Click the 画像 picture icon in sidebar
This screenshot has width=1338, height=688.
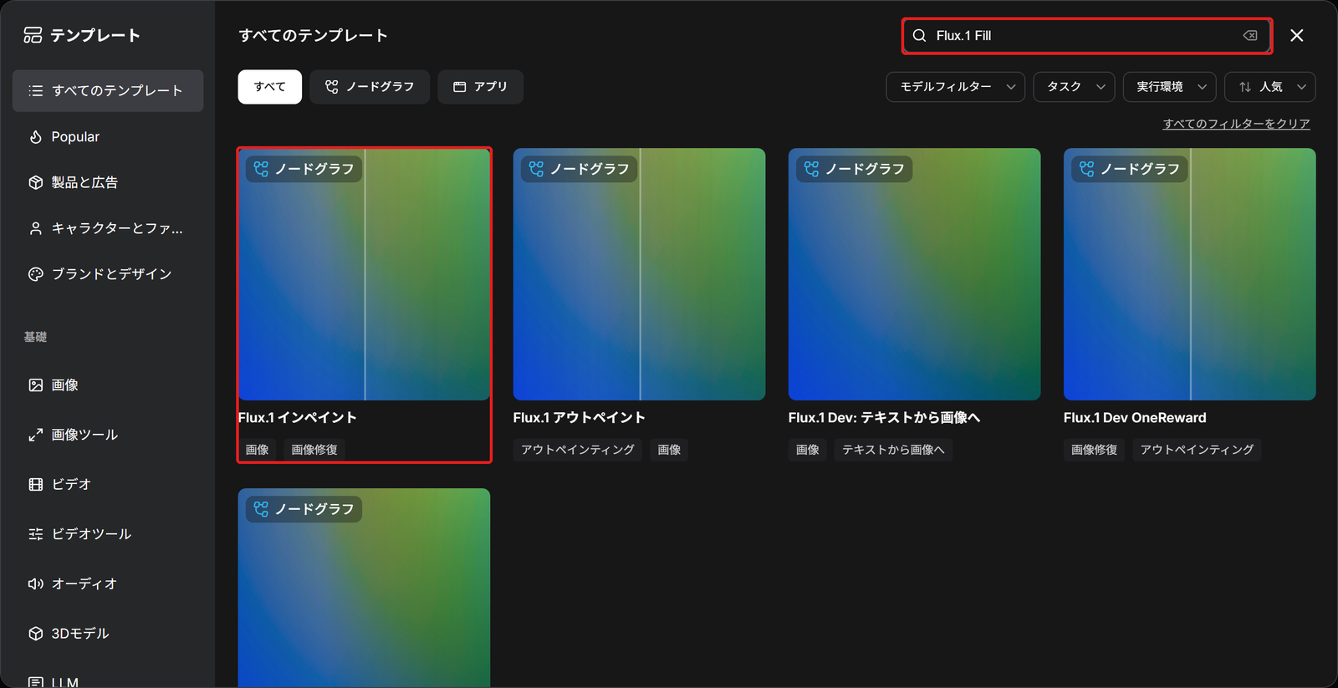click(35, 385)
